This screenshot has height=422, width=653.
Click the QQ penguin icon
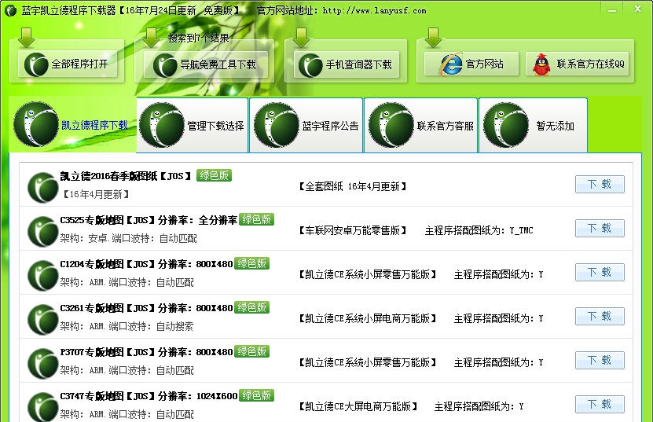(x=541, y=65)
